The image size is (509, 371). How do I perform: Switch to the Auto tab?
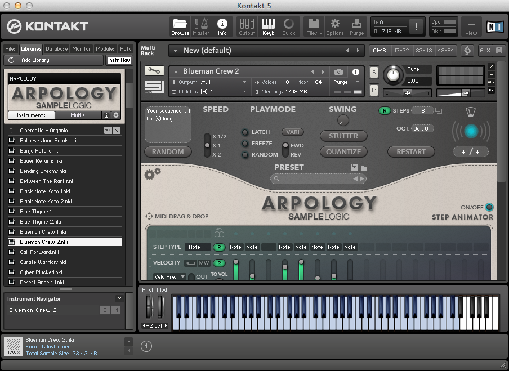pyautogui.click(x=126, y=48)
